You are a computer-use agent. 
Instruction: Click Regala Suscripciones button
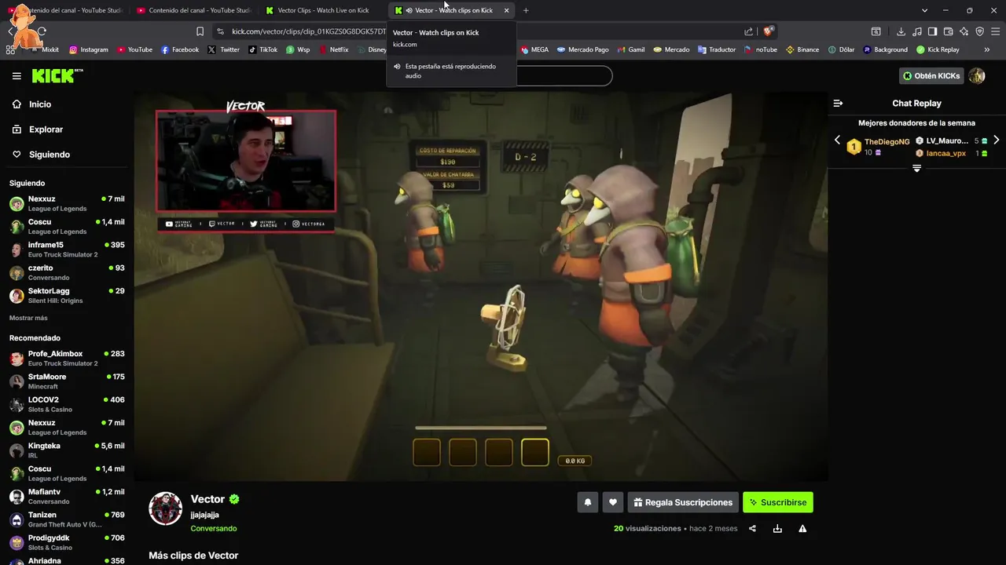683,502
